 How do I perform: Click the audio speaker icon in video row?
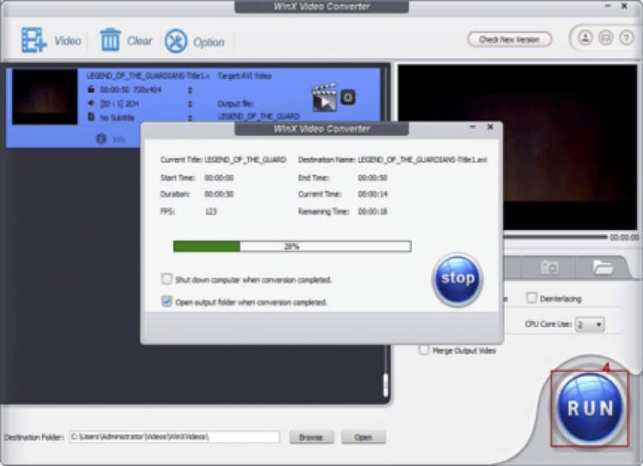coord(91,103)
